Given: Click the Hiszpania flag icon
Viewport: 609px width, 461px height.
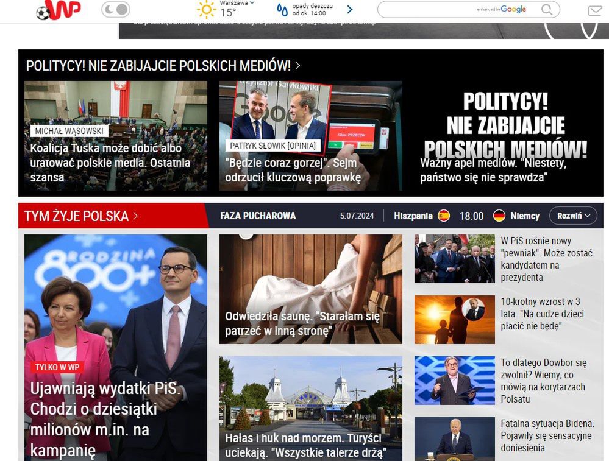Looking at the screenshot, I should 444,216.
